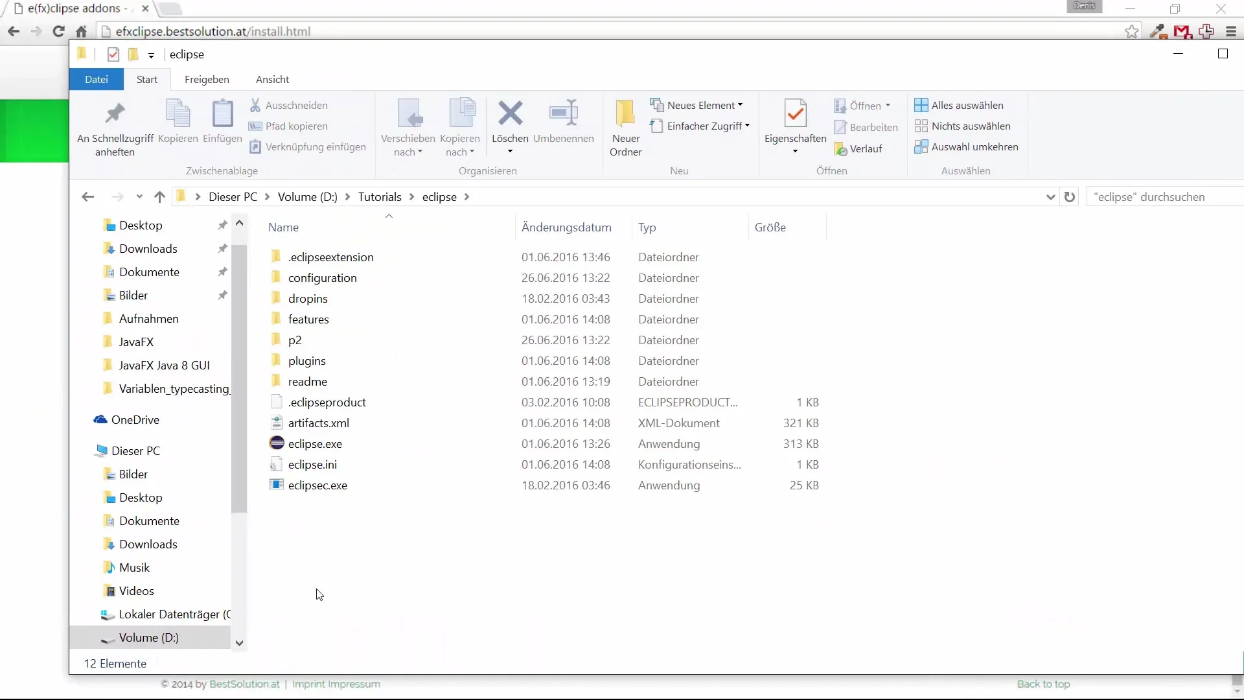Screen dimensions: 1244x700
Task: Go back in Explorer navigation
Action: pos(88,196)
